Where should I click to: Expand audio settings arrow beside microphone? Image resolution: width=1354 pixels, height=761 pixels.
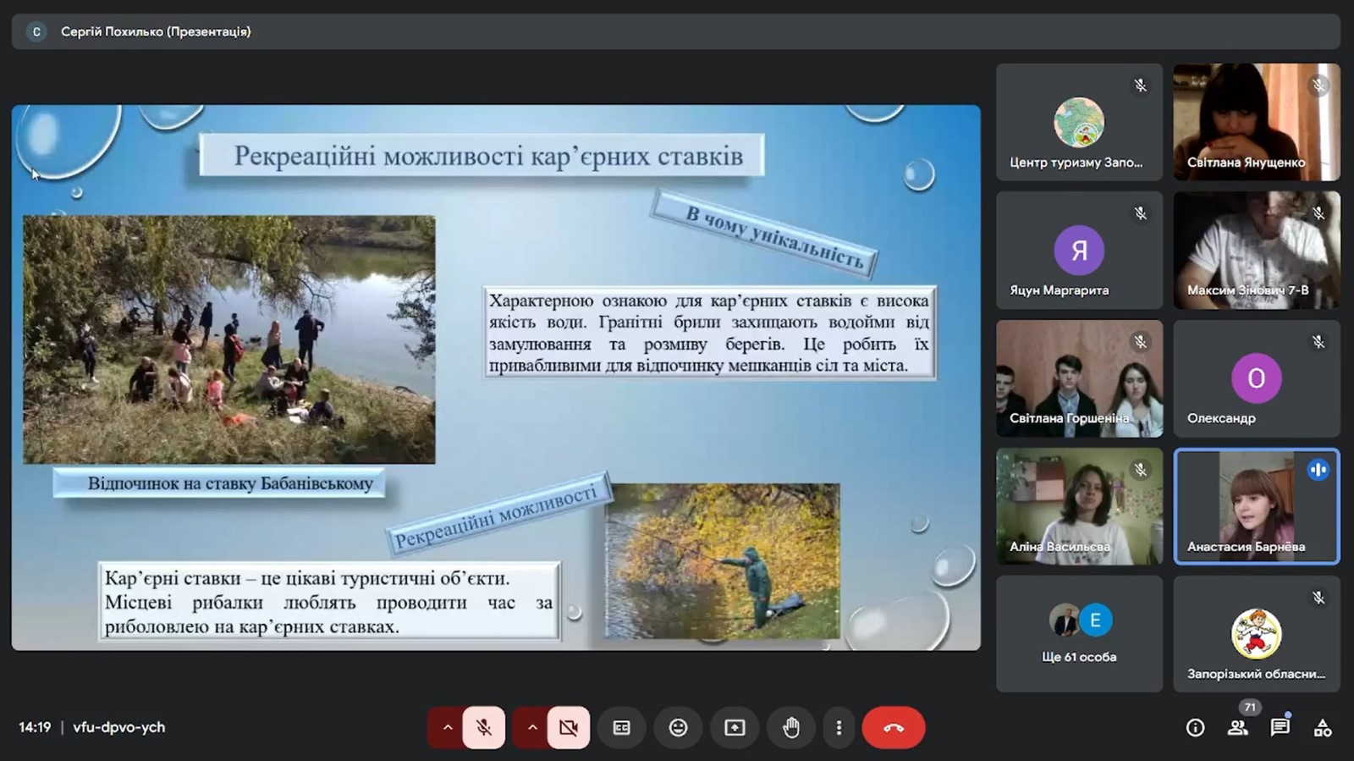tap(447, 728)
